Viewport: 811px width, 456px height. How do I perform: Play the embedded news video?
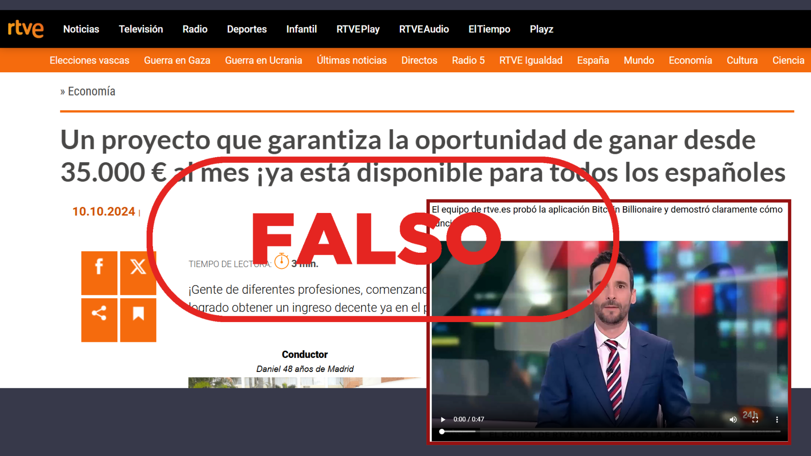tap(443, 419)
